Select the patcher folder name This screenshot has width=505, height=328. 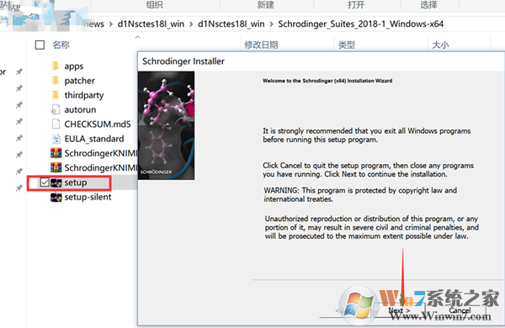click(80, 81)
